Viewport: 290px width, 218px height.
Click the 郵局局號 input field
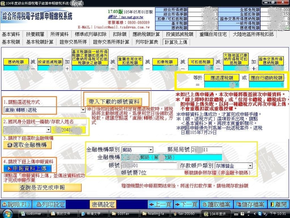coord(207,150)
